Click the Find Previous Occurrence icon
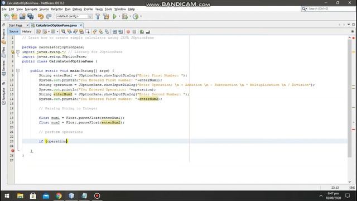Image resolution: width=357 pixels, height=201 pixels. click(x=69, y=32)
